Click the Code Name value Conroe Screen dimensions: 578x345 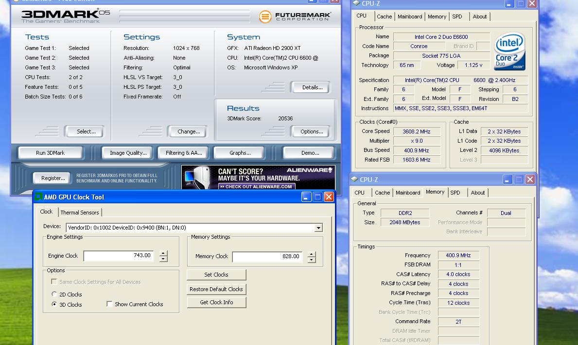coord(419,47)
